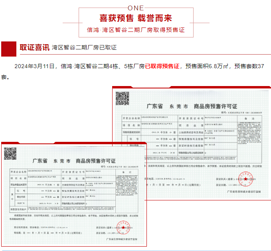Click the red bold text 已取得预售证

point(162,66)
